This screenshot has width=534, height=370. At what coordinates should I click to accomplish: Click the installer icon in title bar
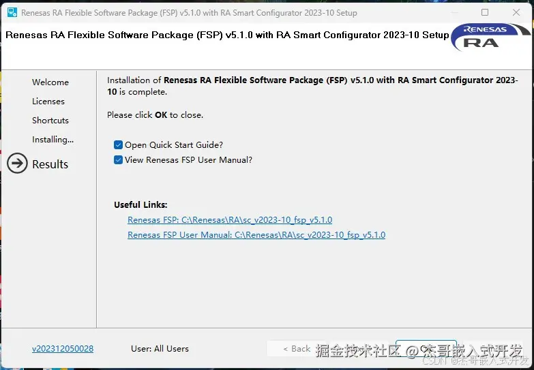(12, 12)
